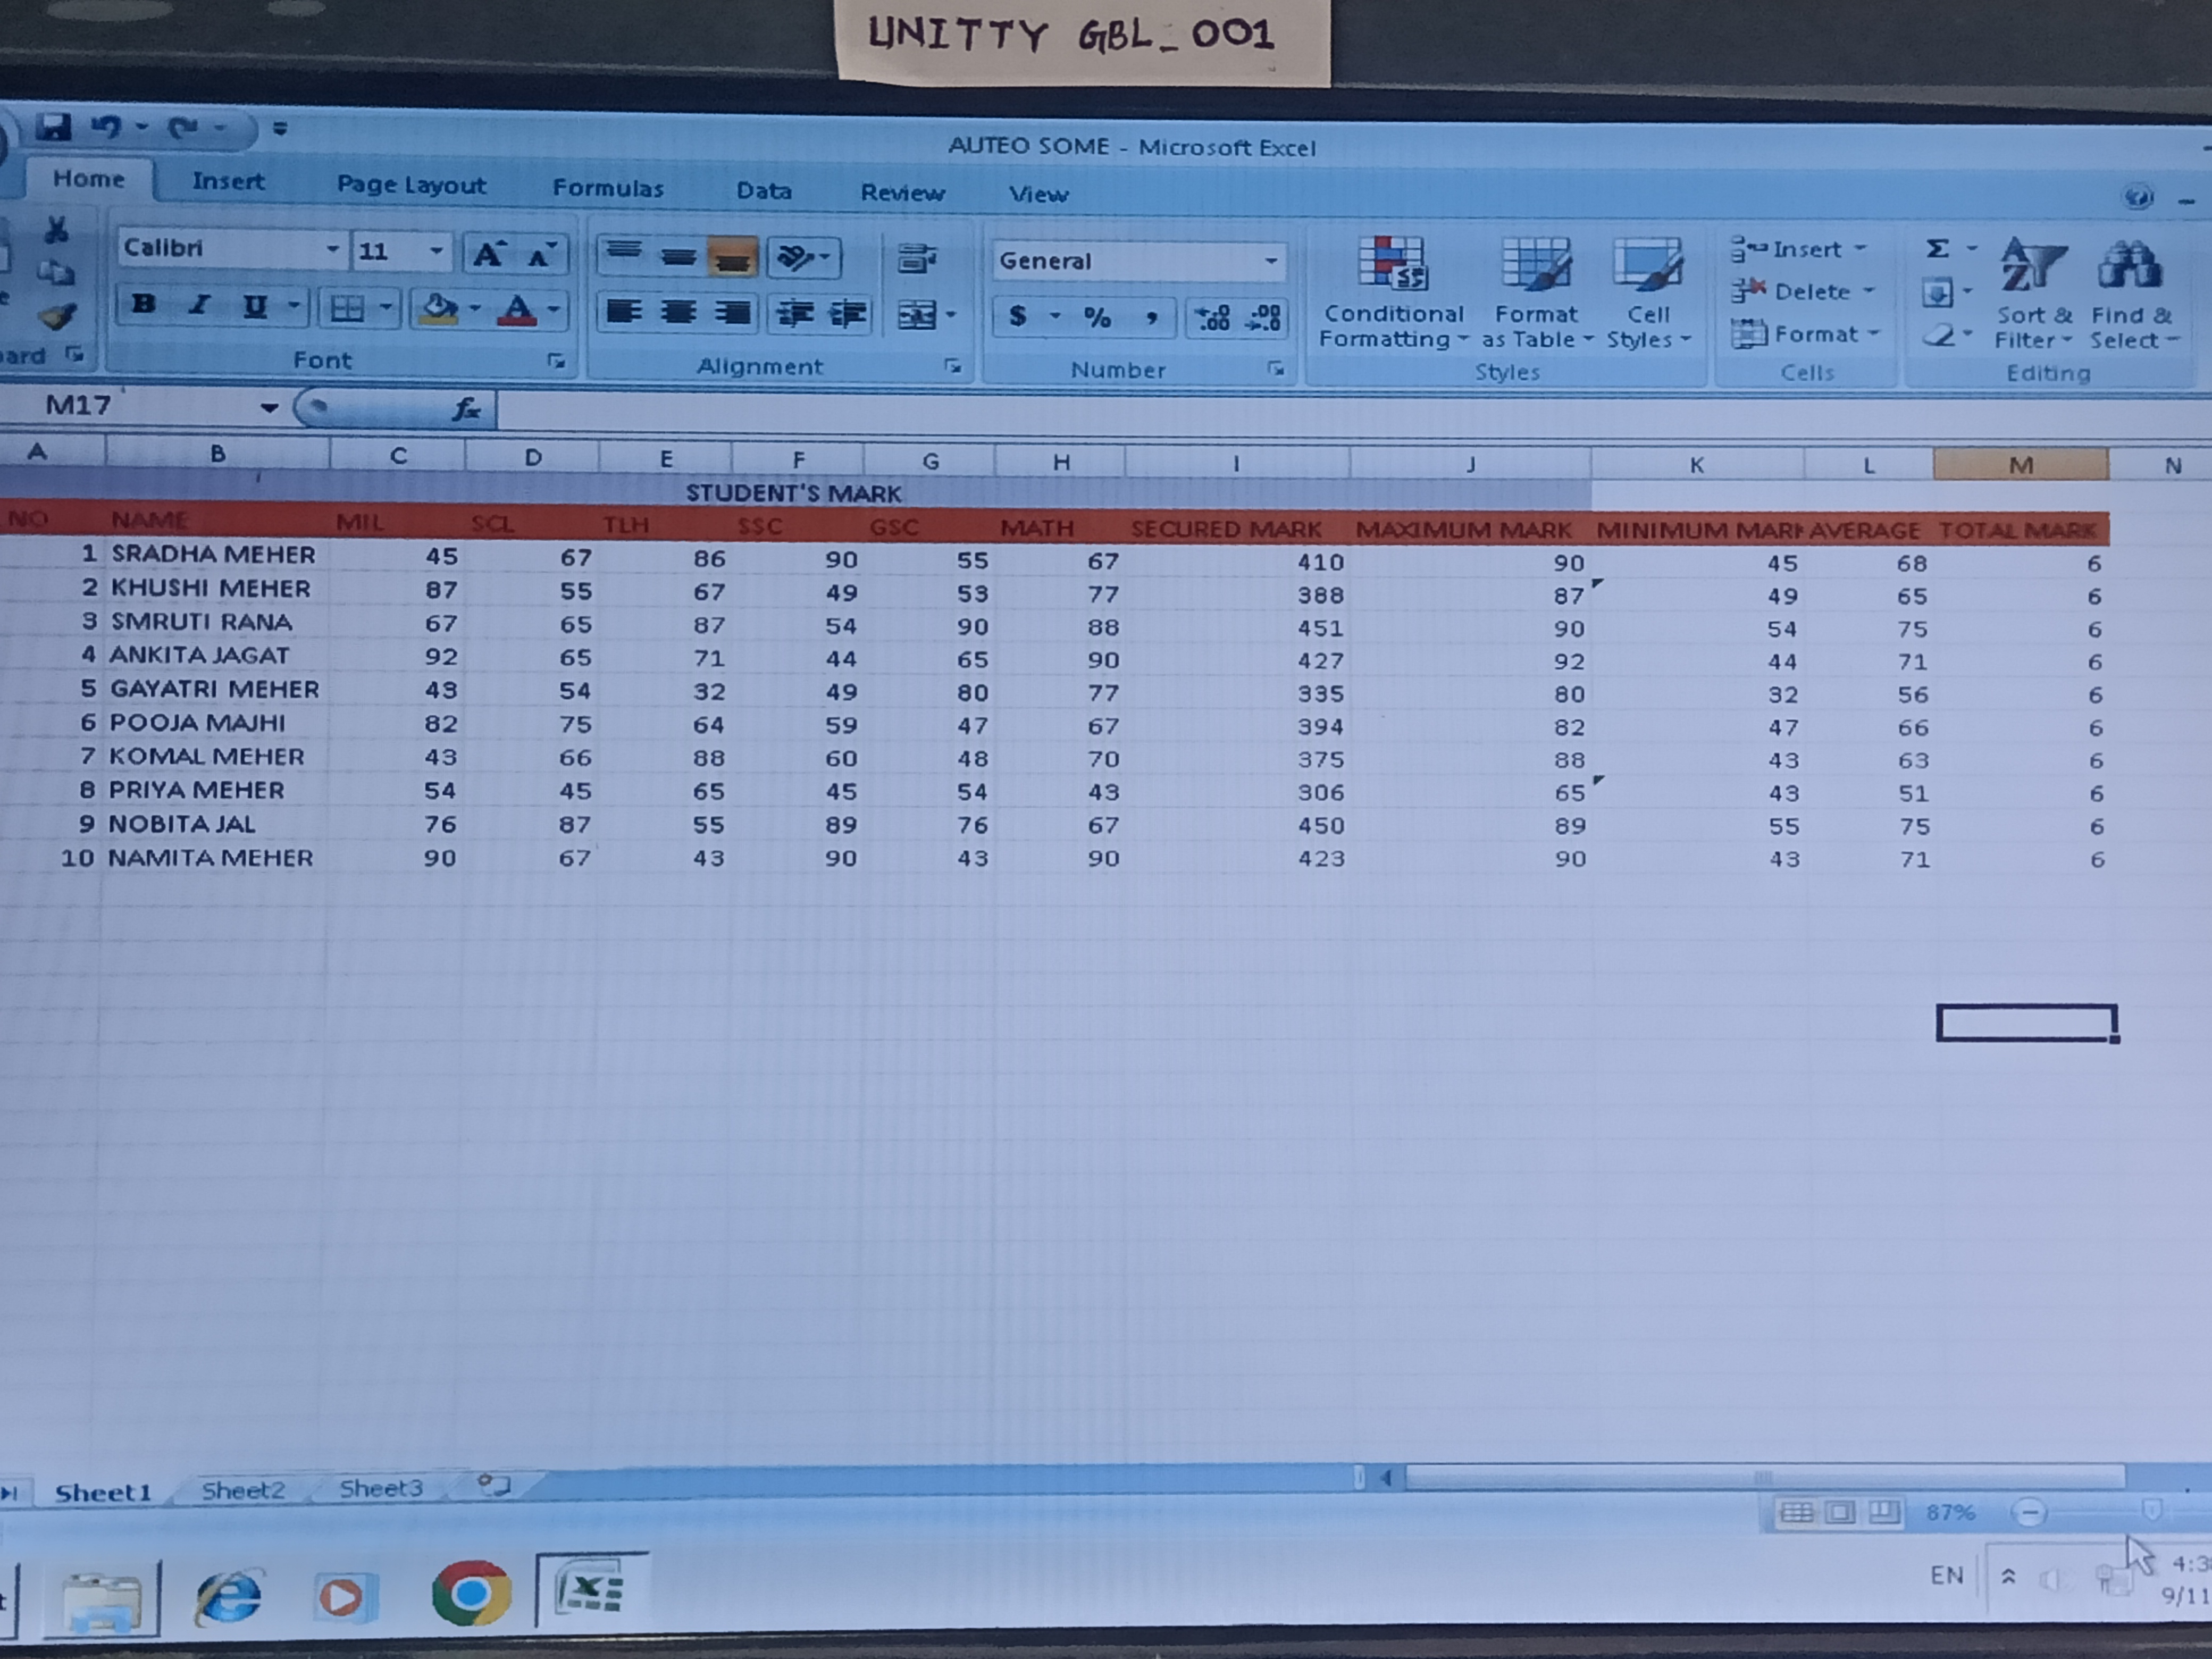Open Google Chrome from the taskbar

pos(471,1592)
